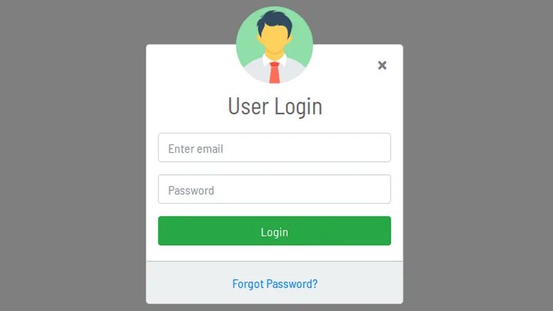Click the User Login heading

tap(275, 106)
